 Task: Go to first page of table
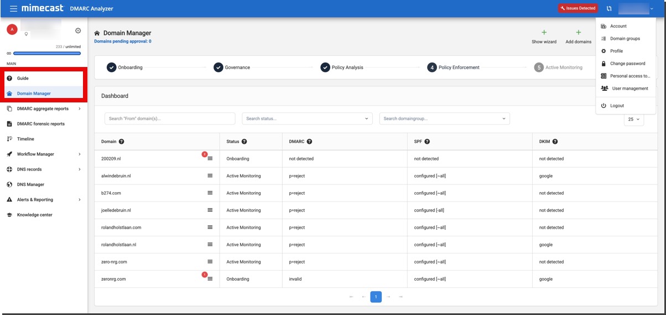[x=351, y=297]
